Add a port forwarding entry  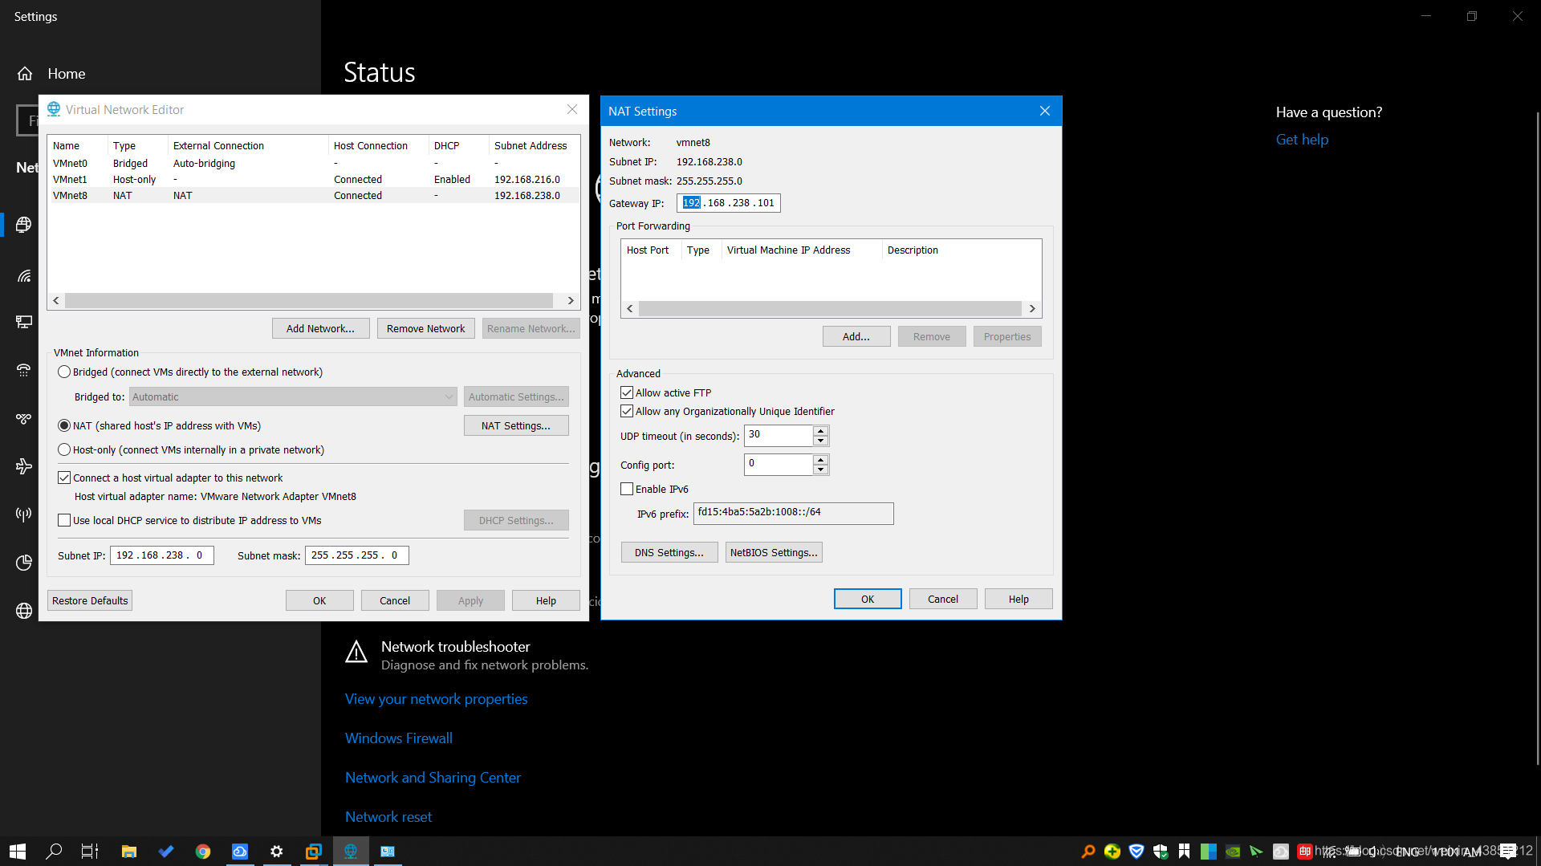(856, 337)
